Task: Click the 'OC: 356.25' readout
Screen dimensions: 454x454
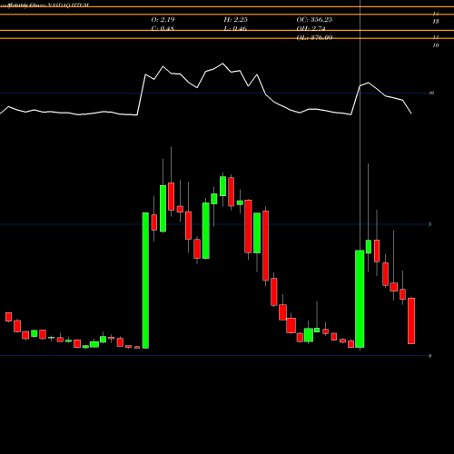Action: coord(314,20)
